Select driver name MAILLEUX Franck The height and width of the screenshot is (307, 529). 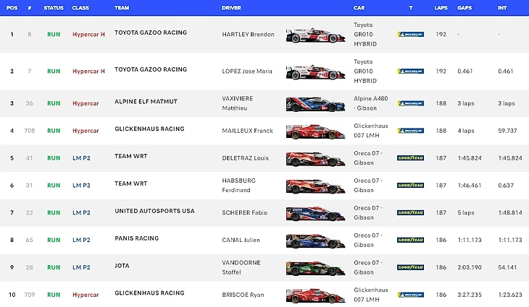click(x=247, y=131)
